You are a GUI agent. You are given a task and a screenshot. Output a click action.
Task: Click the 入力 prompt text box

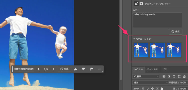(157, 20)
